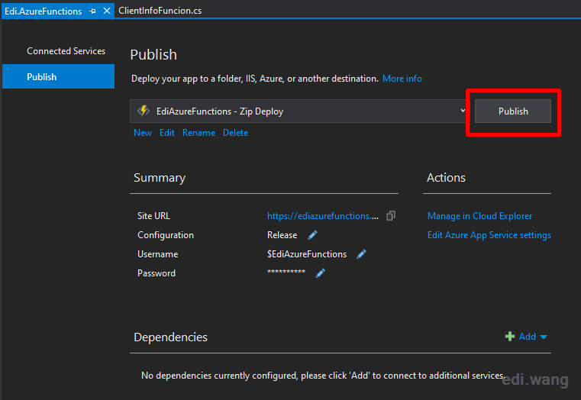Screen dimensions: 581x400
Task: Click the Dependencies heading
Action: (x=170, y=337)
